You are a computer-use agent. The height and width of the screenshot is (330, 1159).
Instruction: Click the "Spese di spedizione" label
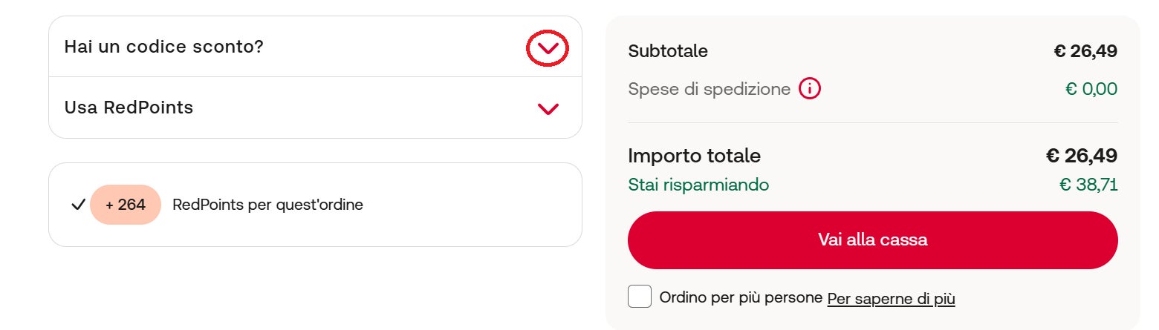pyautogui.click(x=709, y=90)
